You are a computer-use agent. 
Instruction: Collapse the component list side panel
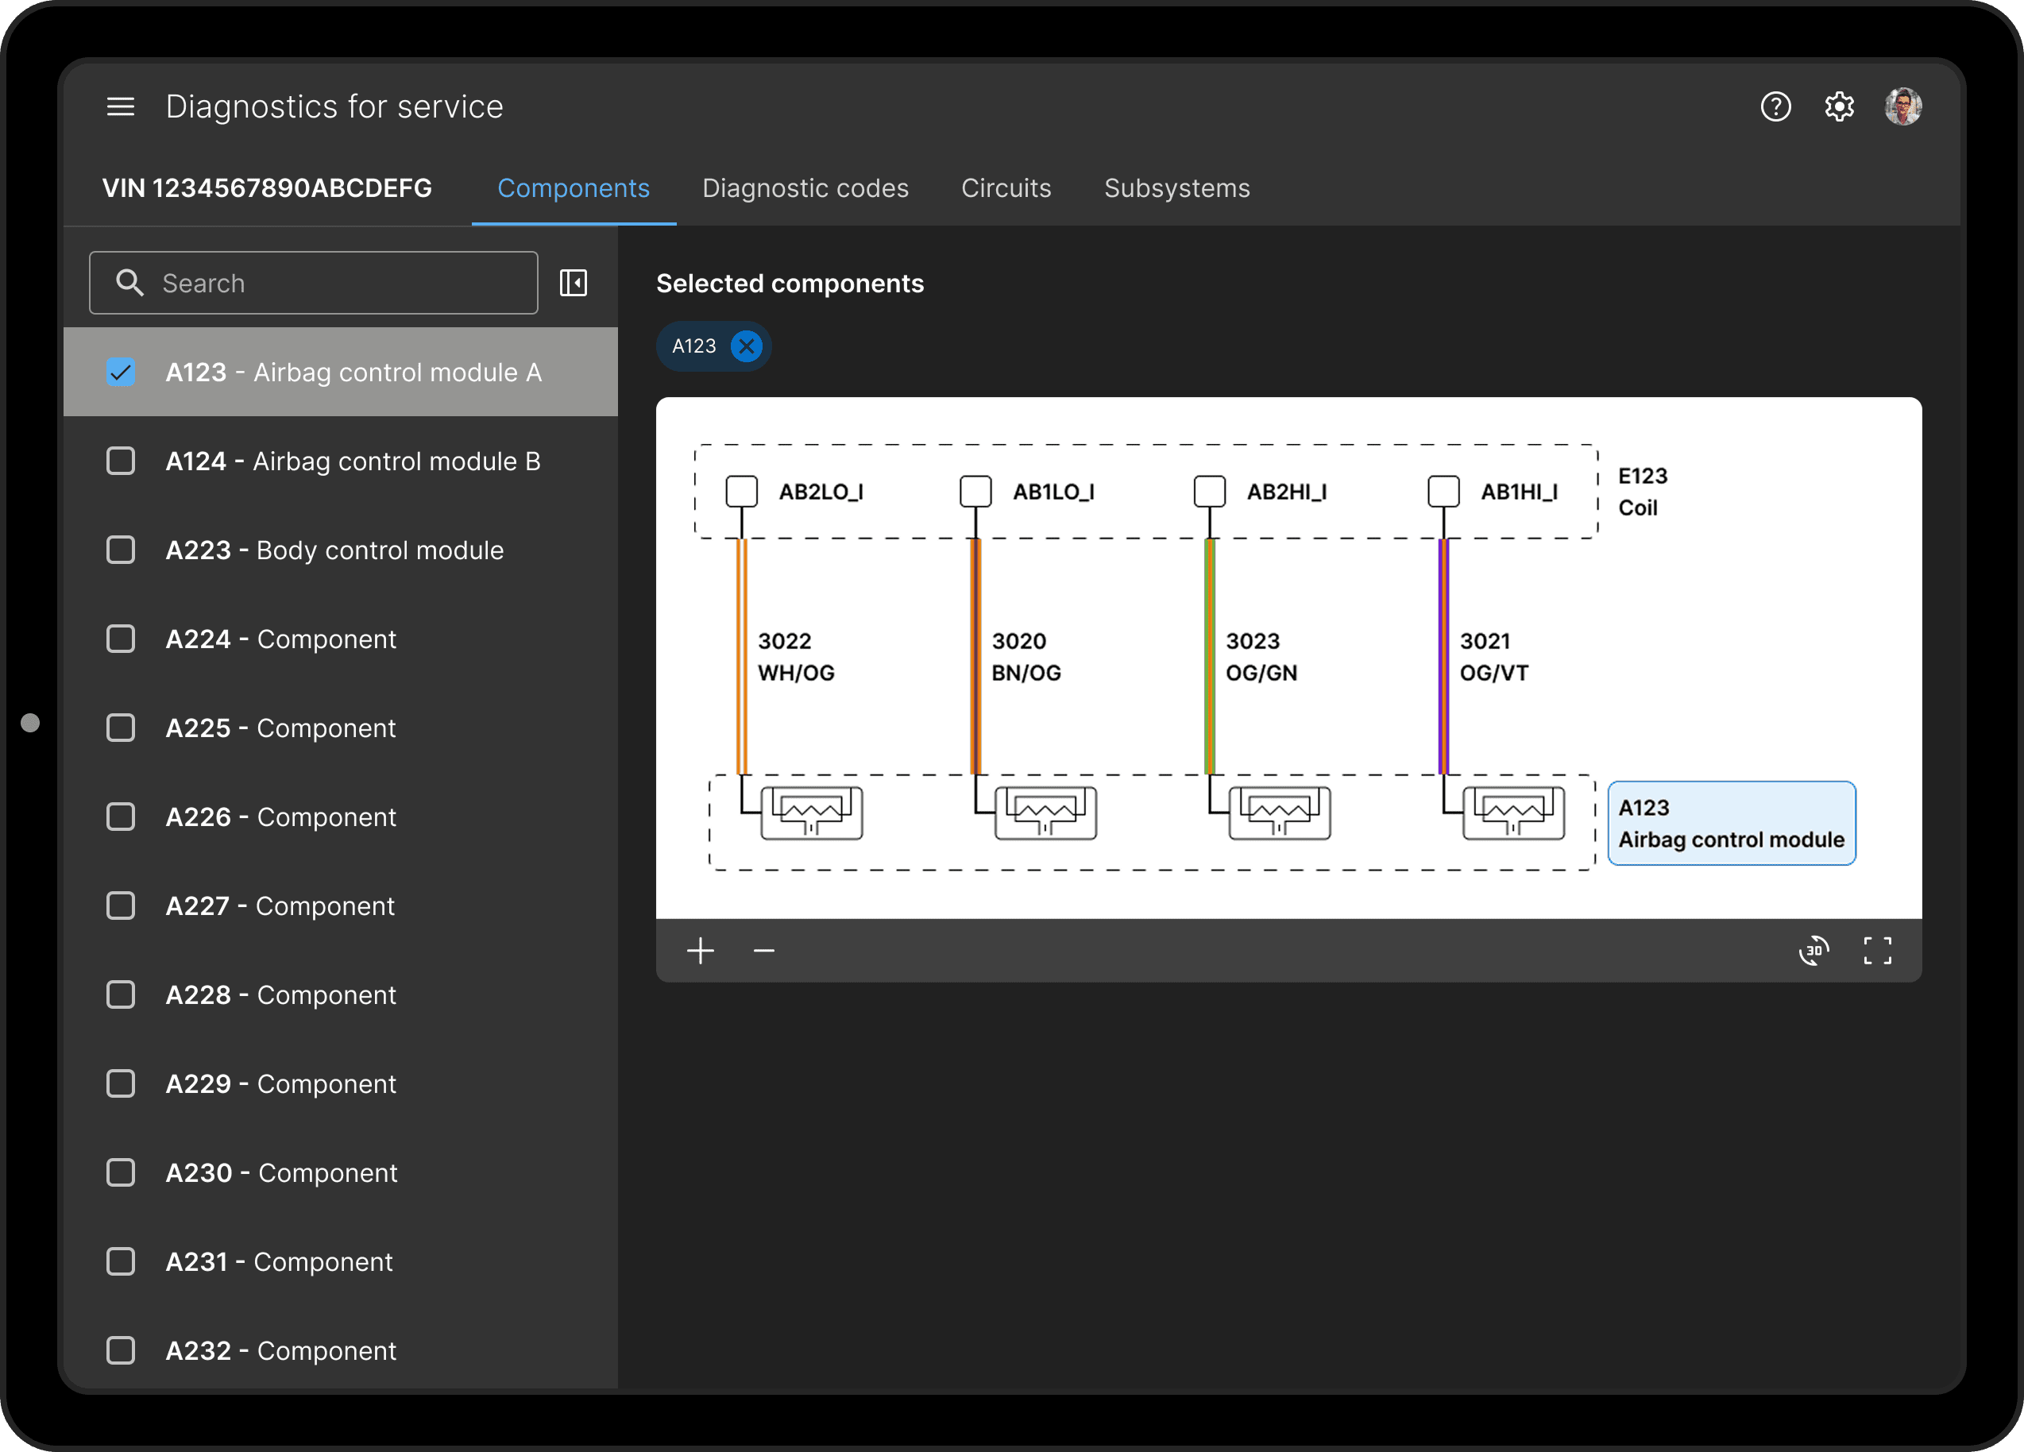pos(573,283)
